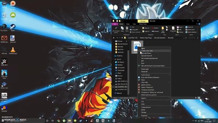Click Select all in the ribbon
Image resolution: width=218 pixels, height=123 pixels.
189,27
